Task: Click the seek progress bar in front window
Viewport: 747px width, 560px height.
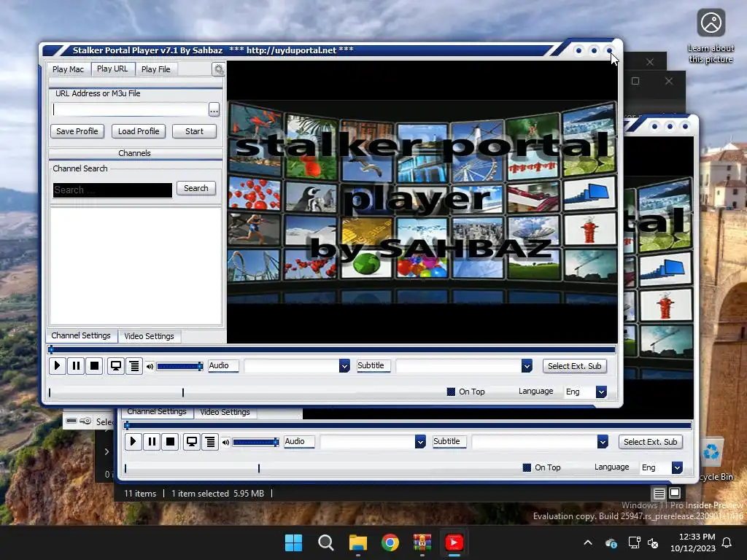Action: click(x=332, y=349)
